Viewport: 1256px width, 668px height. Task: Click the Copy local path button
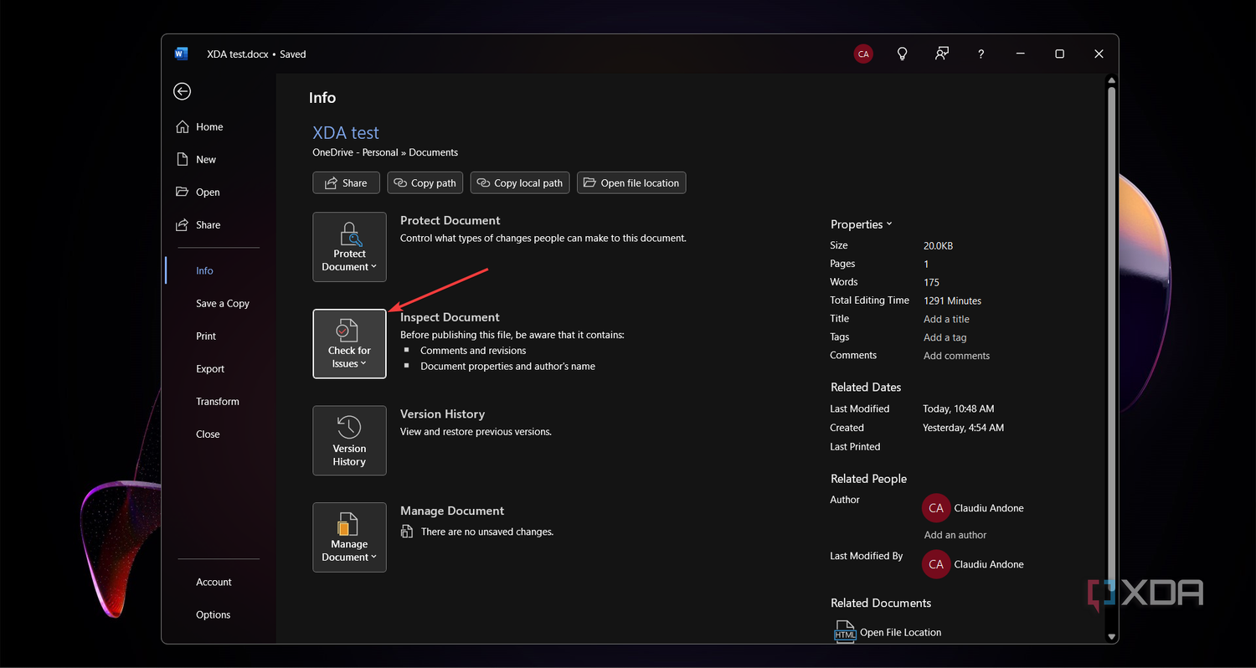click(520, 182)
